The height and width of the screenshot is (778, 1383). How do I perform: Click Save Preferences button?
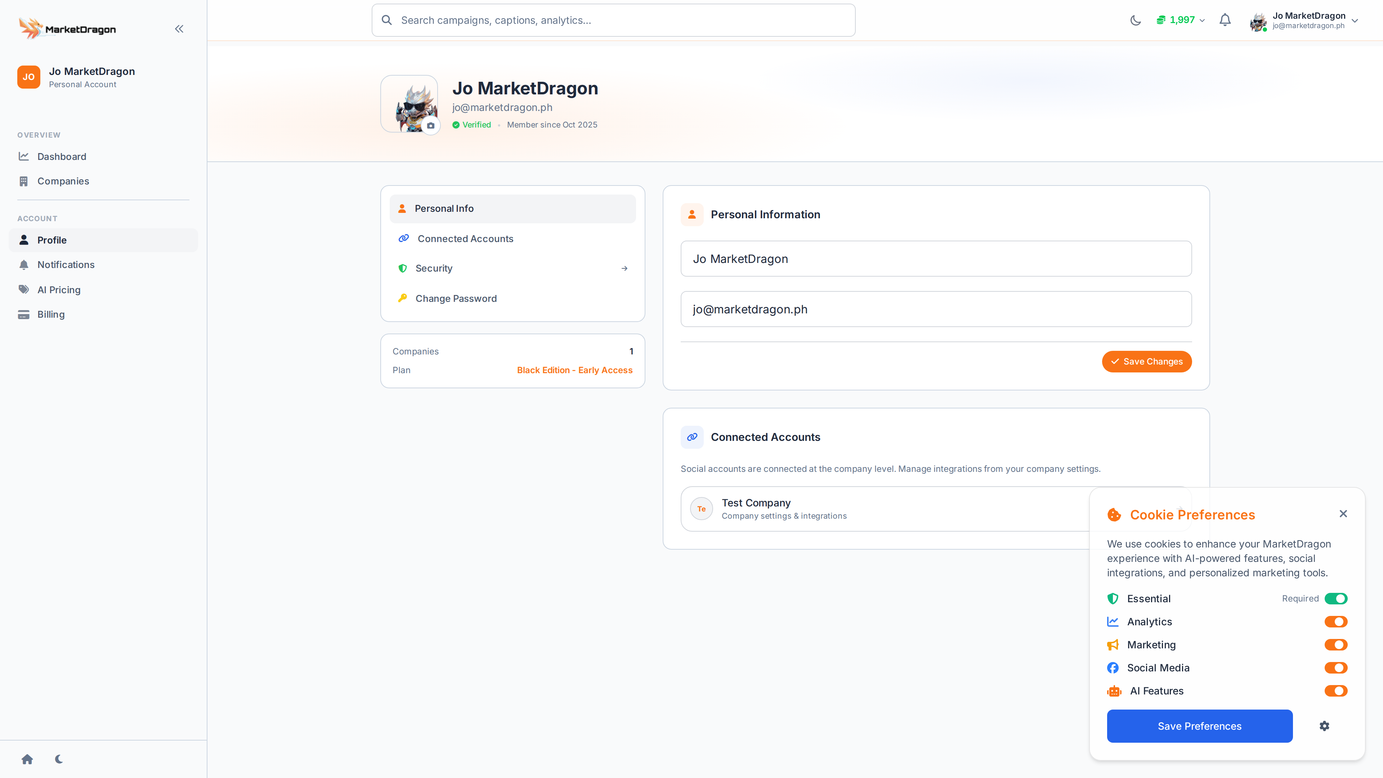(x=1199, y=726)
